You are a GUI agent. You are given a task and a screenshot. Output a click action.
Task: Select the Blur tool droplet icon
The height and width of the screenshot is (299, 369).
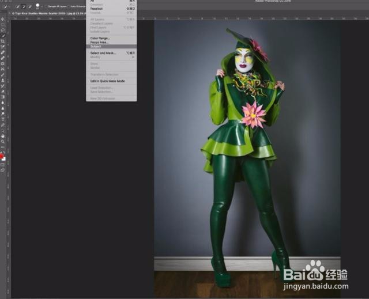click(2, 103)
